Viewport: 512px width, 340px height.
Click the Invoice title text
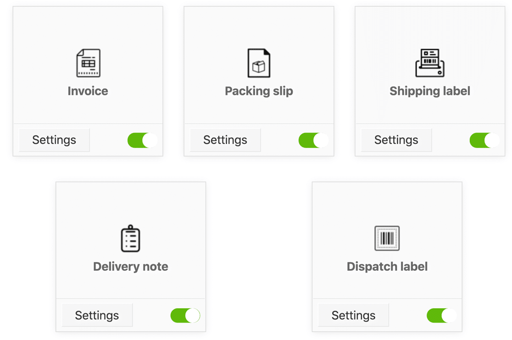[x=88, y=91]
